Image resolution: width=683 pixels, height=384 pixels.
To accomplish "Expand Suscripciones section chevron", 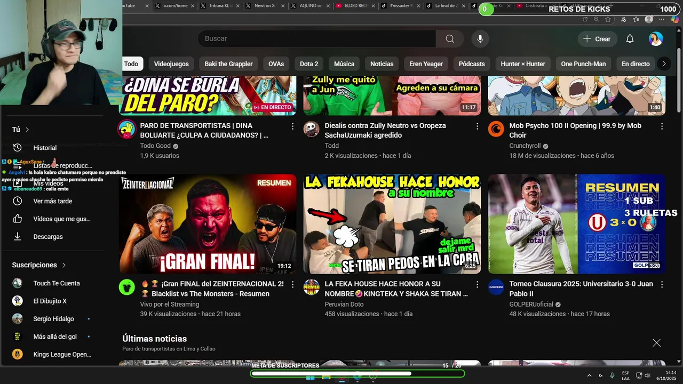I will (x=64, y=265).
